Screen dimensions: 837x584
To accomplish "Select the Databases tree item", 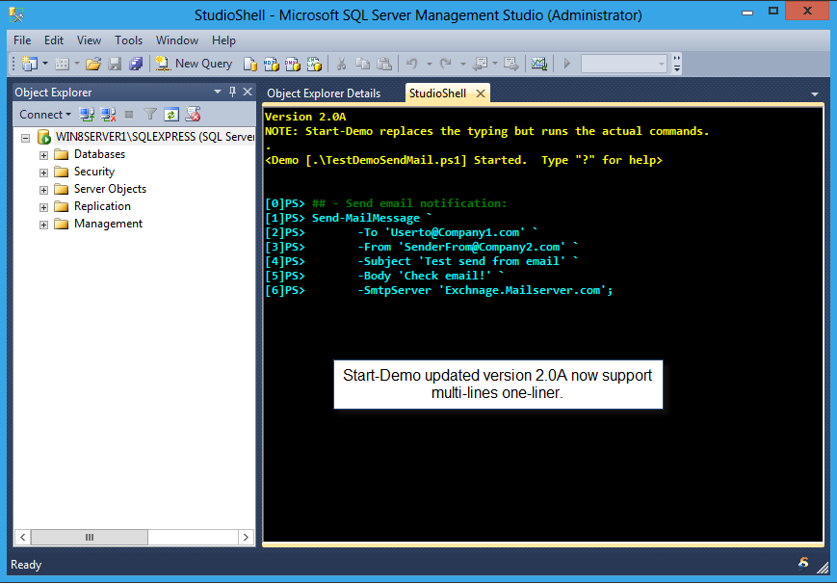I will (x=99, y=154).
